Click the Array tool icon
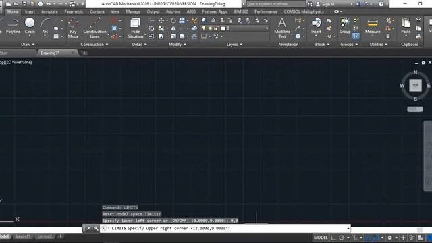The width and height of the screenshot is (432, 243). click(182, 20)
